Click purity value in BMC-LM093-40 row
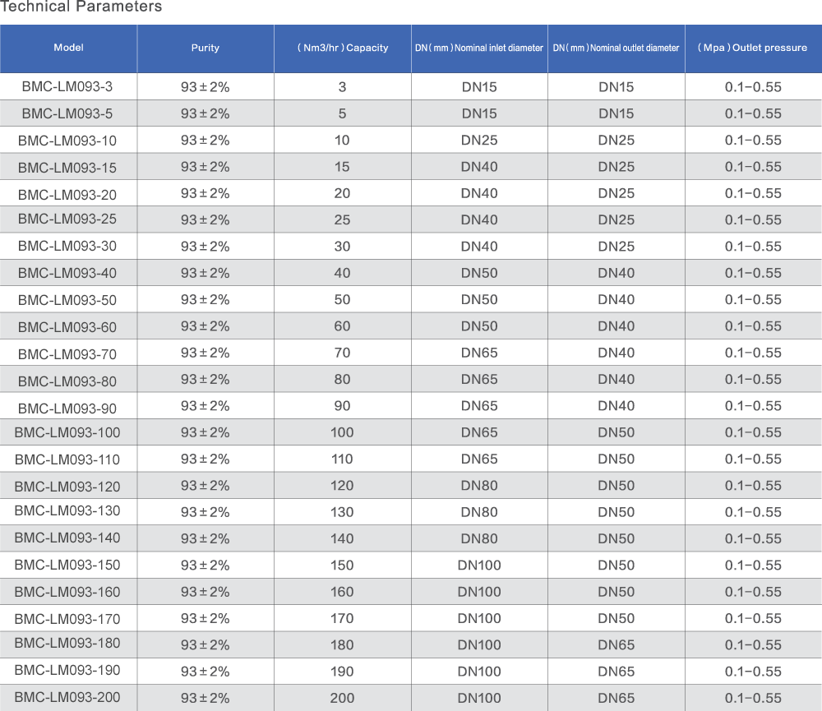The width and height of the screenshot is (822, 711). coord(205,273)
